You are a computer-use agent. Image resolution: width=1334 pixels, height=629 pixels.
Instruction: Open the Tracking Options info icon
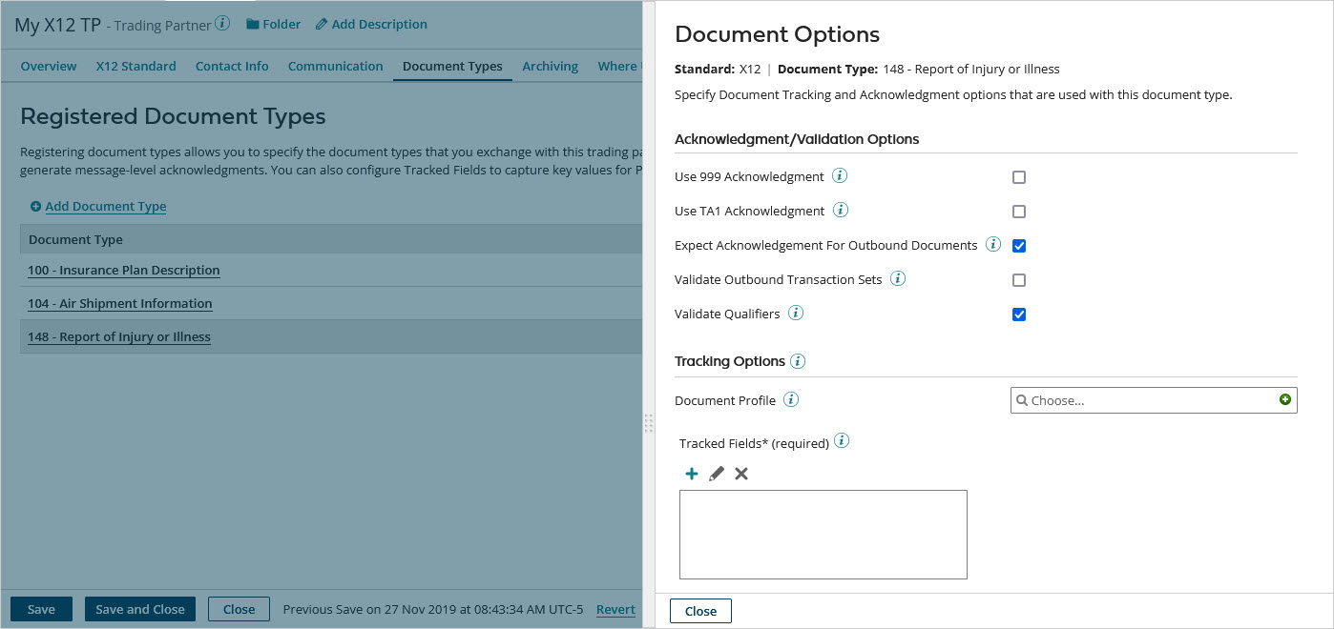click(799, 361)
